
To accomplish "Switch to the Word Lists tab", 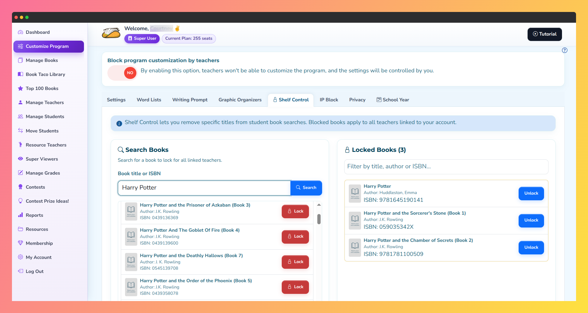I will click(x=149, y=100).
